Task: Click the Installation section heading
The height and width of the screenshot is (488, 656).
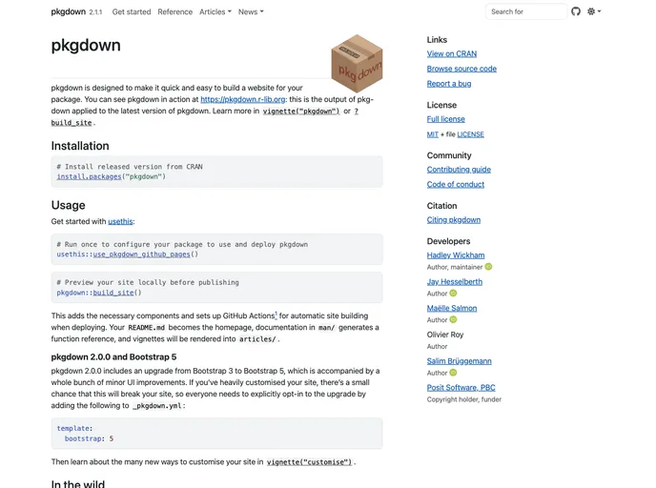Action: click(x=80, y=146)
